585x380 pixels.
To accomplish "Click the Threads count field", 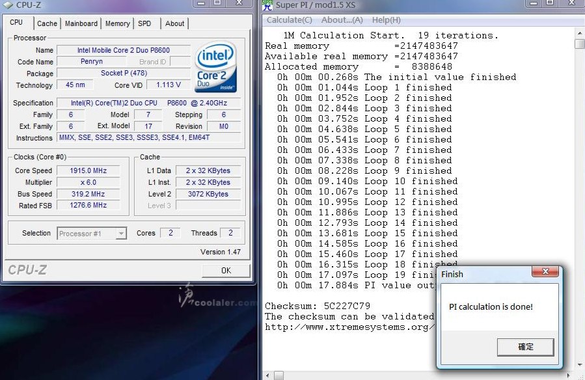I will pyautogui.click(x=230, y=233).
